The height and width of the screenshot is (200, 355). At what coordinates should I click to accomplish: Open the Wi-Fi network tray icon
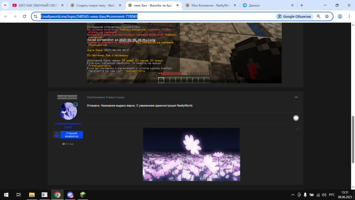click(x=318, y=195)
